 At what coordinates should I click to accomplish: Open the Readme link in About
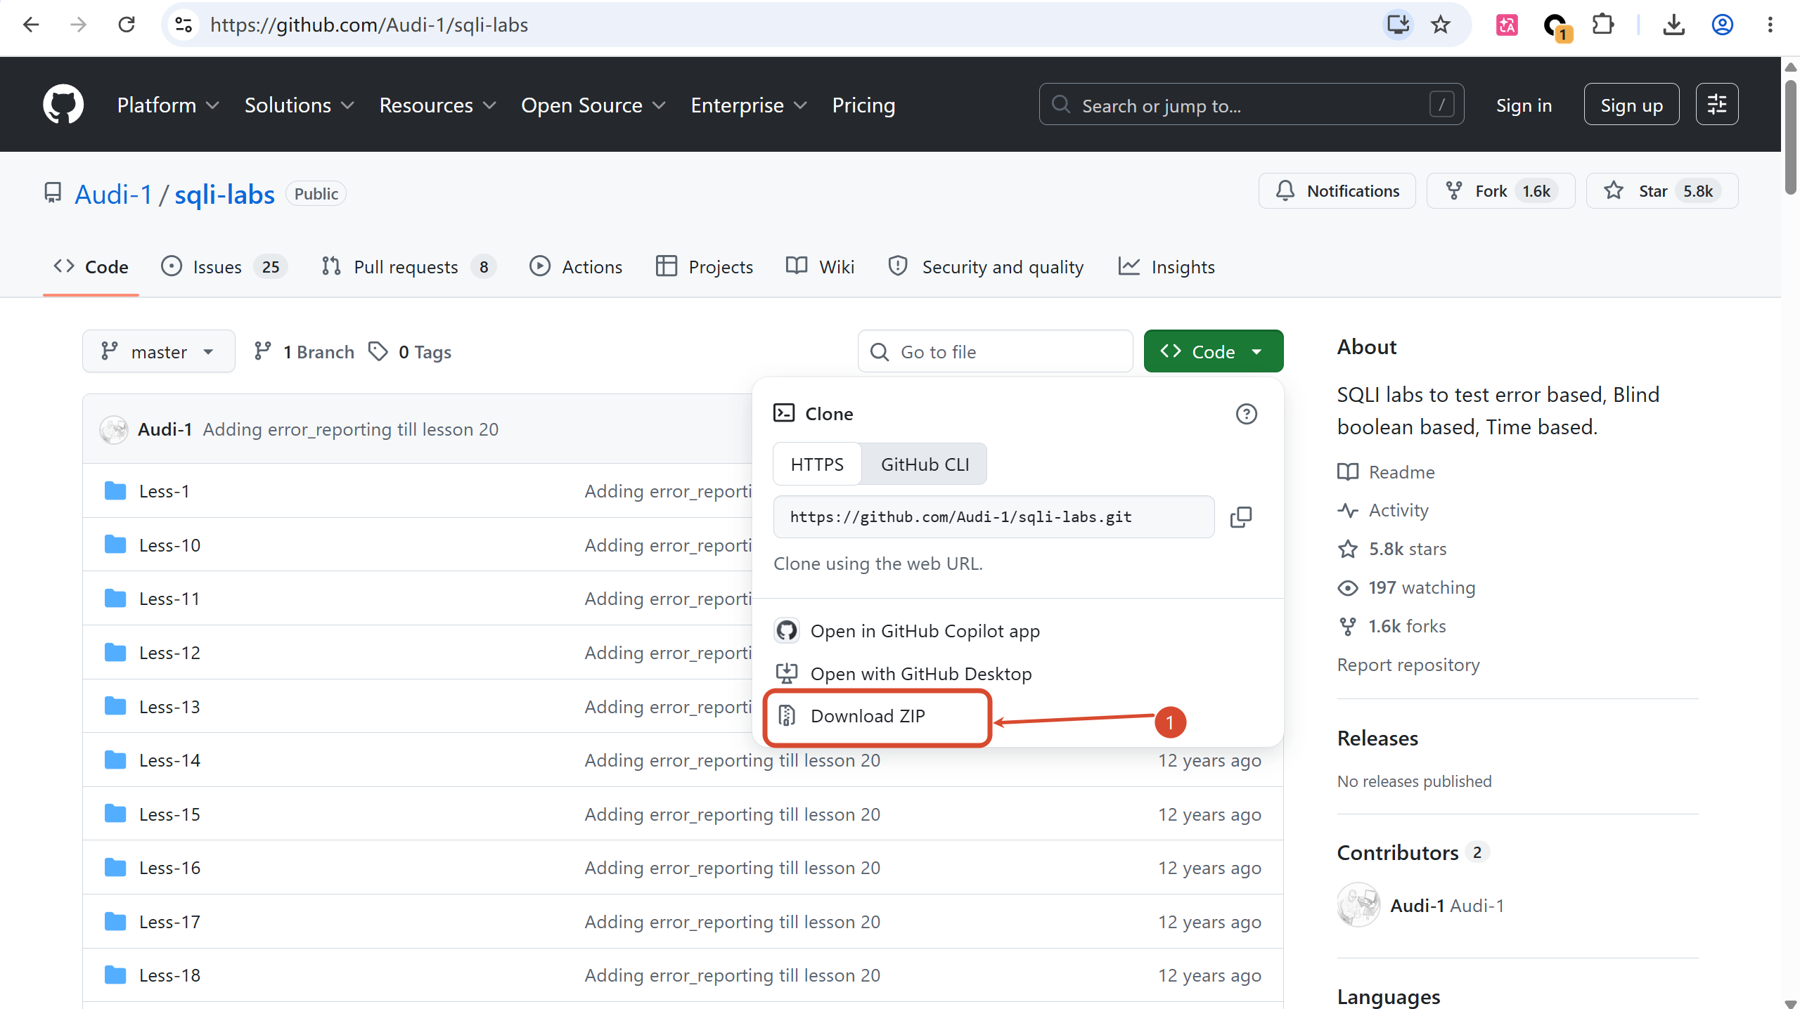tap(1386, 472)
